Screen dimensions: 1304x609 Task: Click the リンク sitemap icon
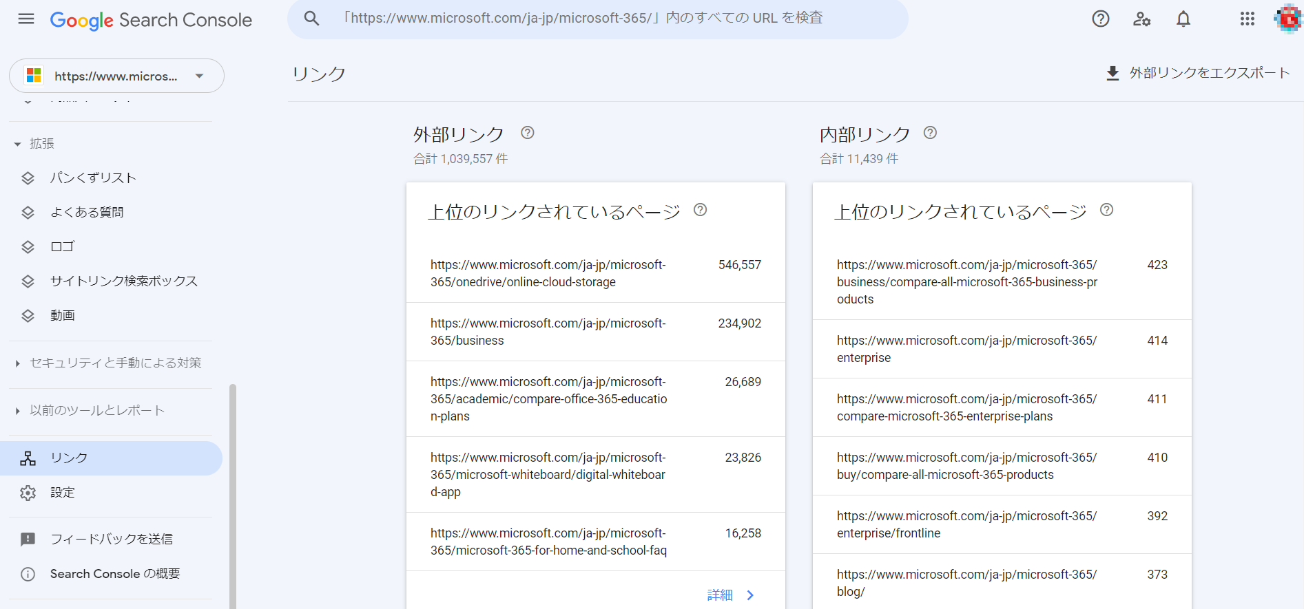coord(28,458)
